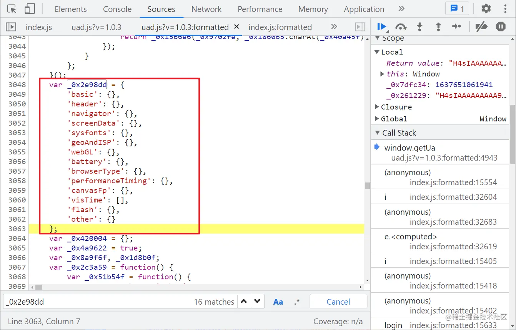Select the 'i' frame at index.js:formatted:15405
The image size is (516, 330).
(440, 261)
